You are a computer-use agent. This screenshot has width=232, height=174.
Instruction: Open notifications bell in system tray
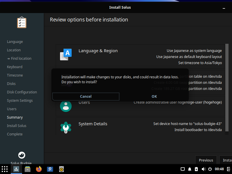click(x=190, y=169)
